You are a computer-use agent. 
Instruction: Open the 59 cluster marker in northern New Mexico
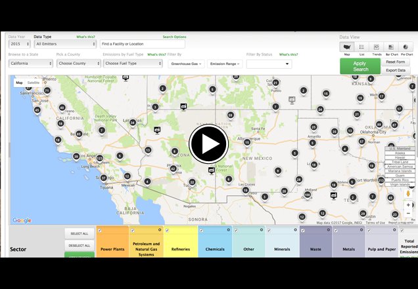pos(231,115)
